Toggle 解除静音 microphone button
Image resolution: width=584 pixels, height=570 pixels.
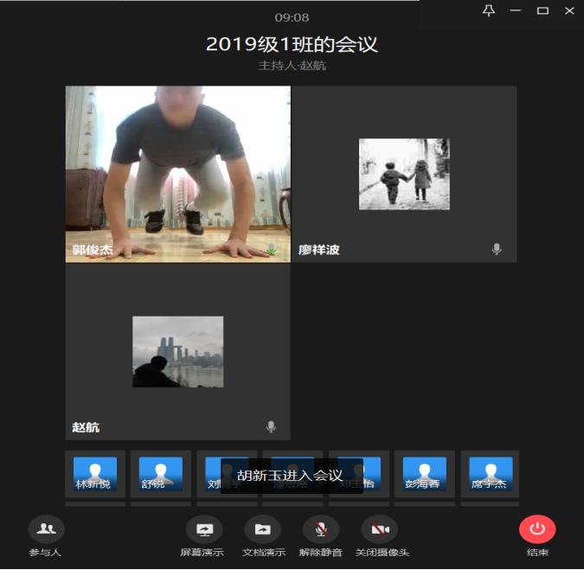pos(320,529)
